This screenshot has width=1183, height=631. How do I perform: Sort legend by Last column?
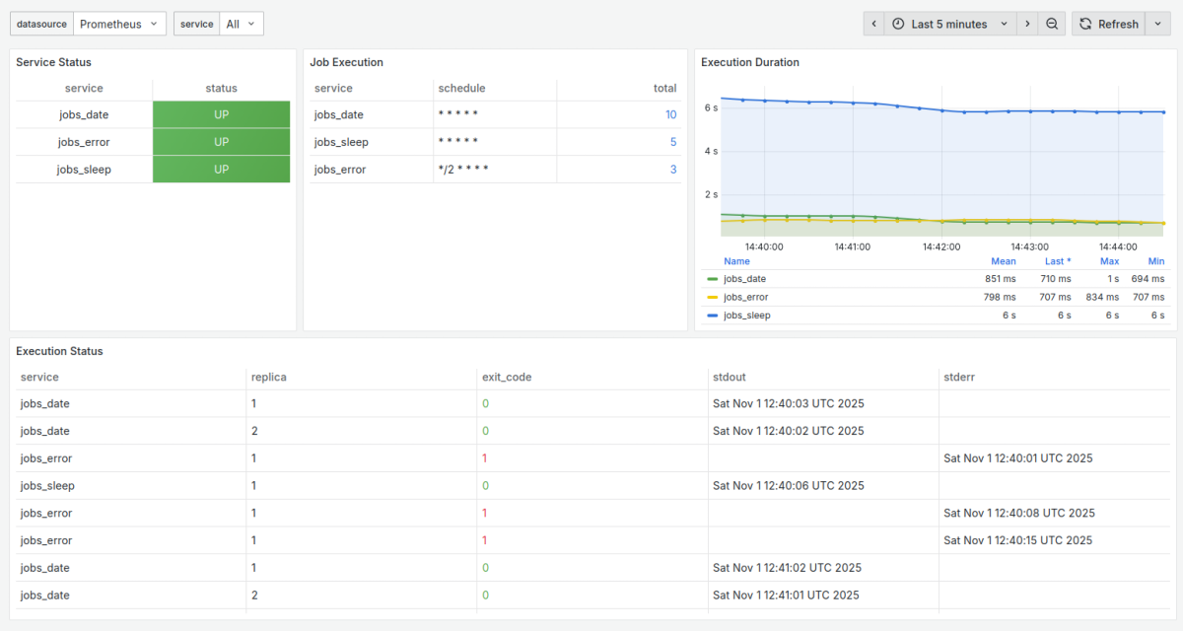point(1057,261)
